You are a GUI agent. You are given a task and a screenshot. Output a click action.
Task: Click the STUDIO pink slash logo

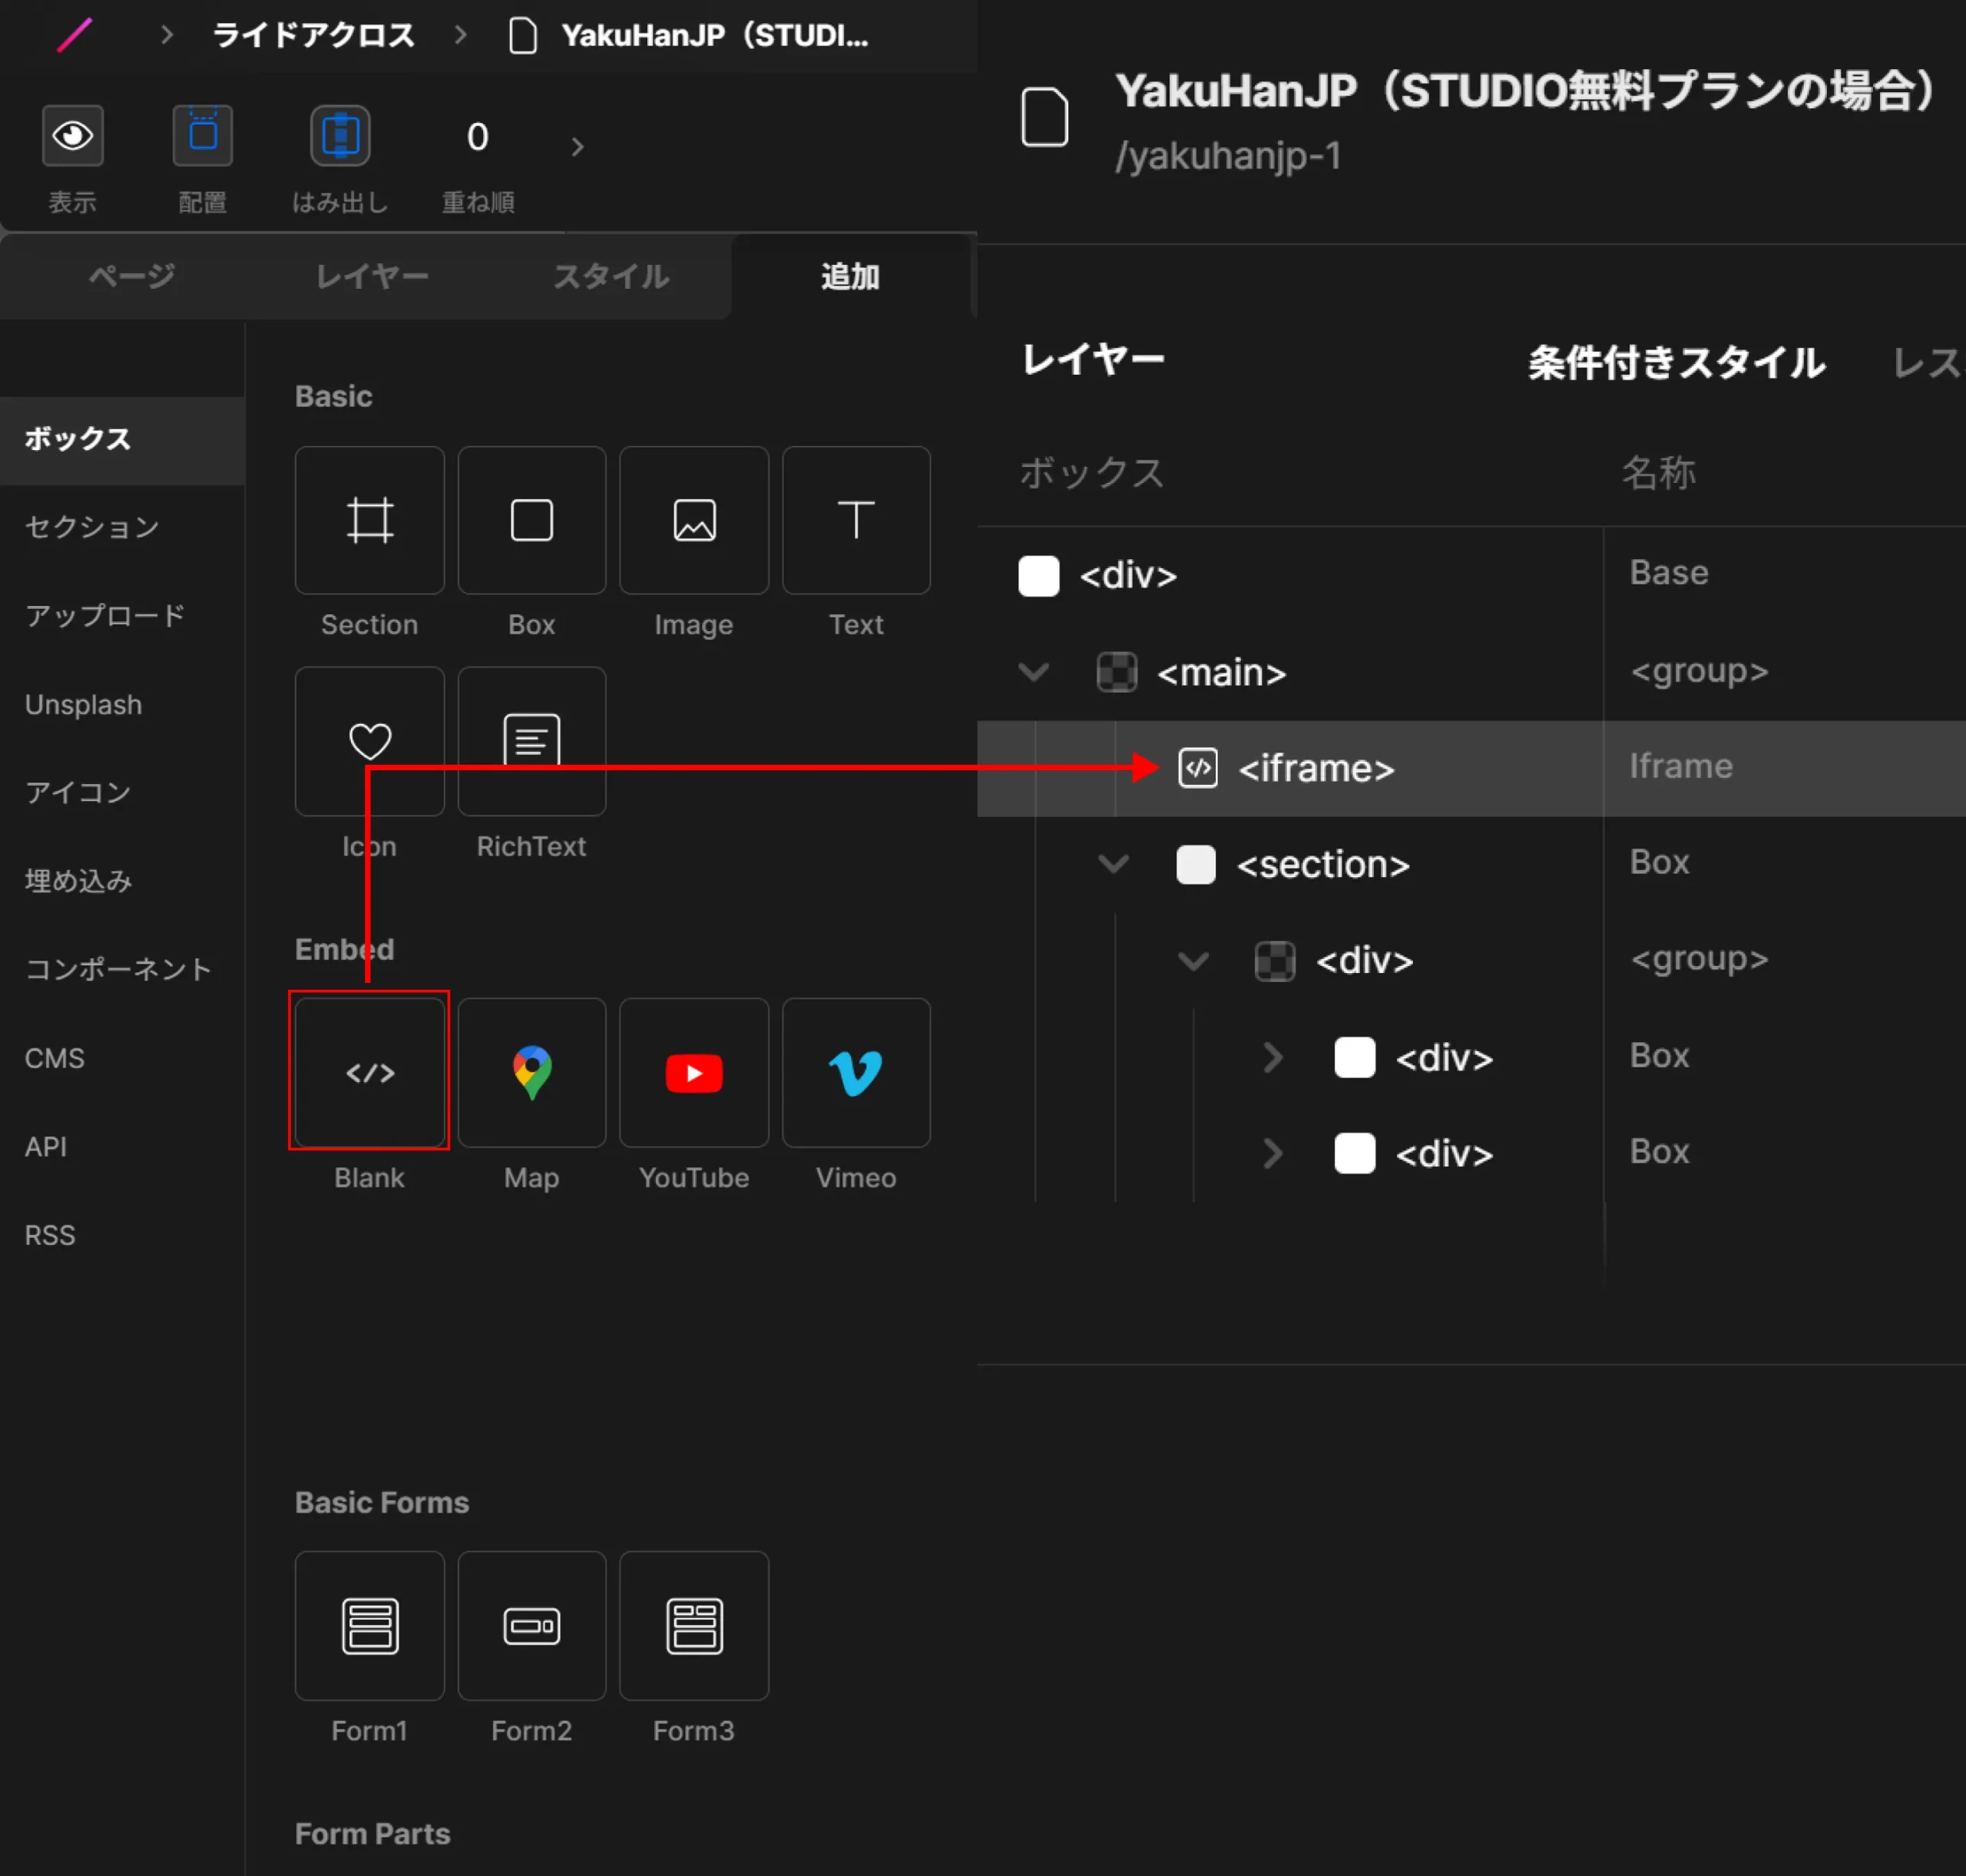pyautogui.click(x=74, y=36)
